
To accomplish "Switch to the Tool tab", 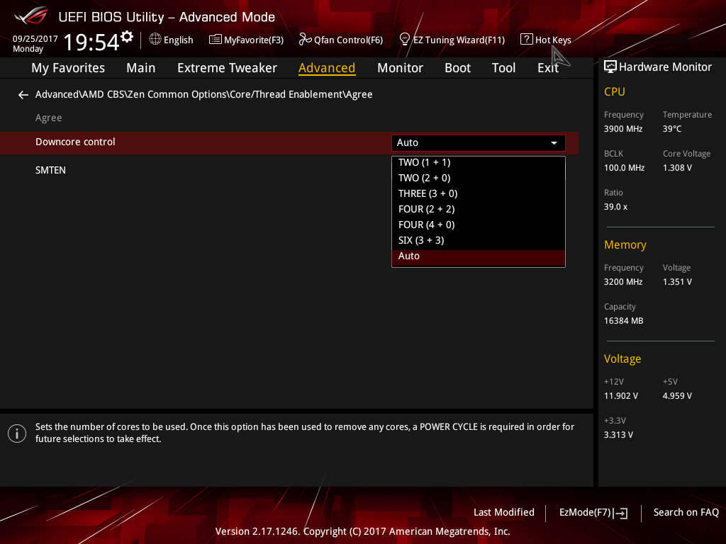I will click(503, 68).
